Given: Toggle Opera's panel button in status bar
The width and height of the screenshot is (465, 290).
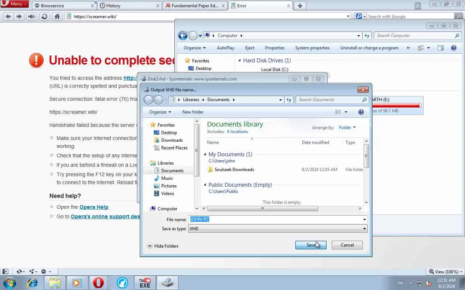Looking at the screenshot, I should pyautogui.click(x=5, y=271).
